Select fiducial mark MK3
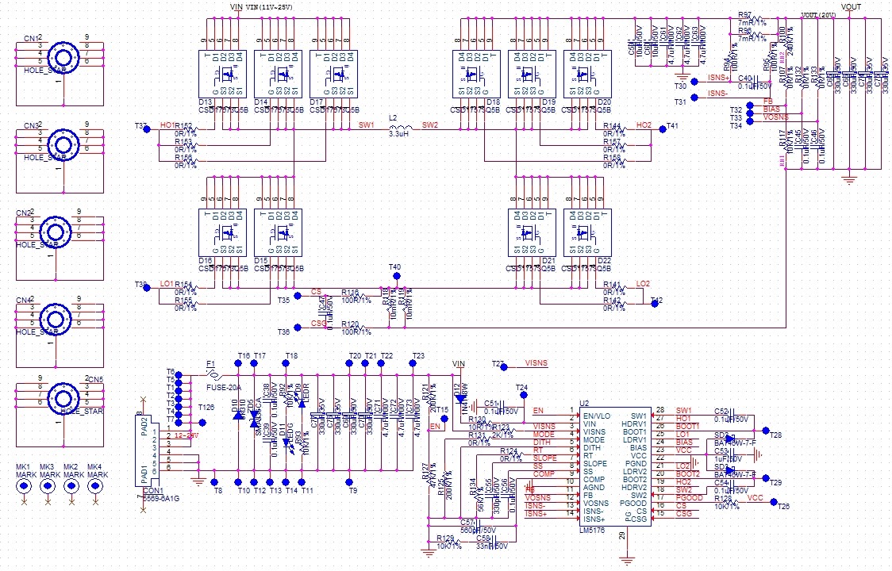Viewport: 892px width, 571px height. (48, 486)
